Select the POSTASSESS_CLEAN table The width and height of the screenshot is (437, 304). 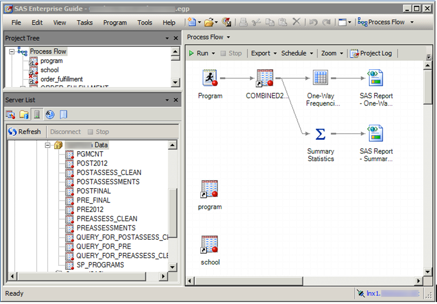[x=109, y=173]
